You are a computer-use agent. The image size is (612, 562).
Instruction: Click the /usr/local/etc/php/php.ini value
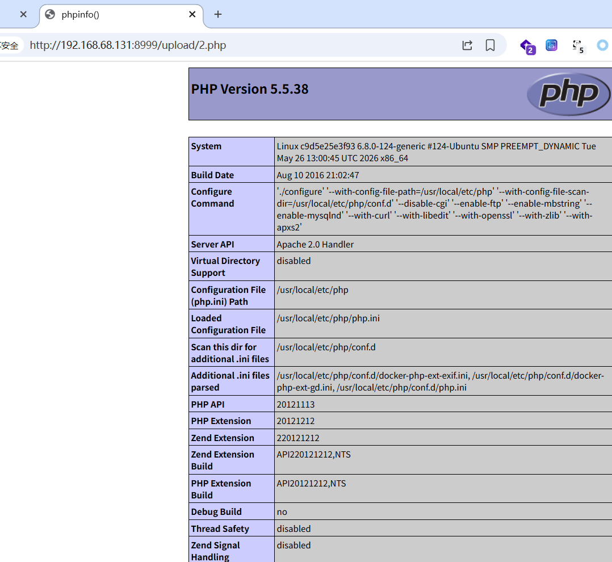pos(328,318)
